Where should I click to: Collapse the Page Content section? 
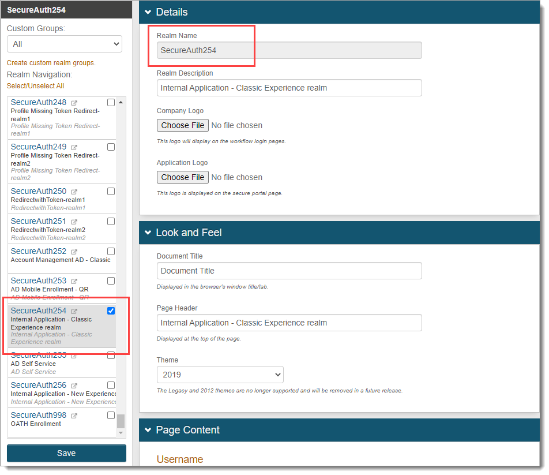[149, 430]
